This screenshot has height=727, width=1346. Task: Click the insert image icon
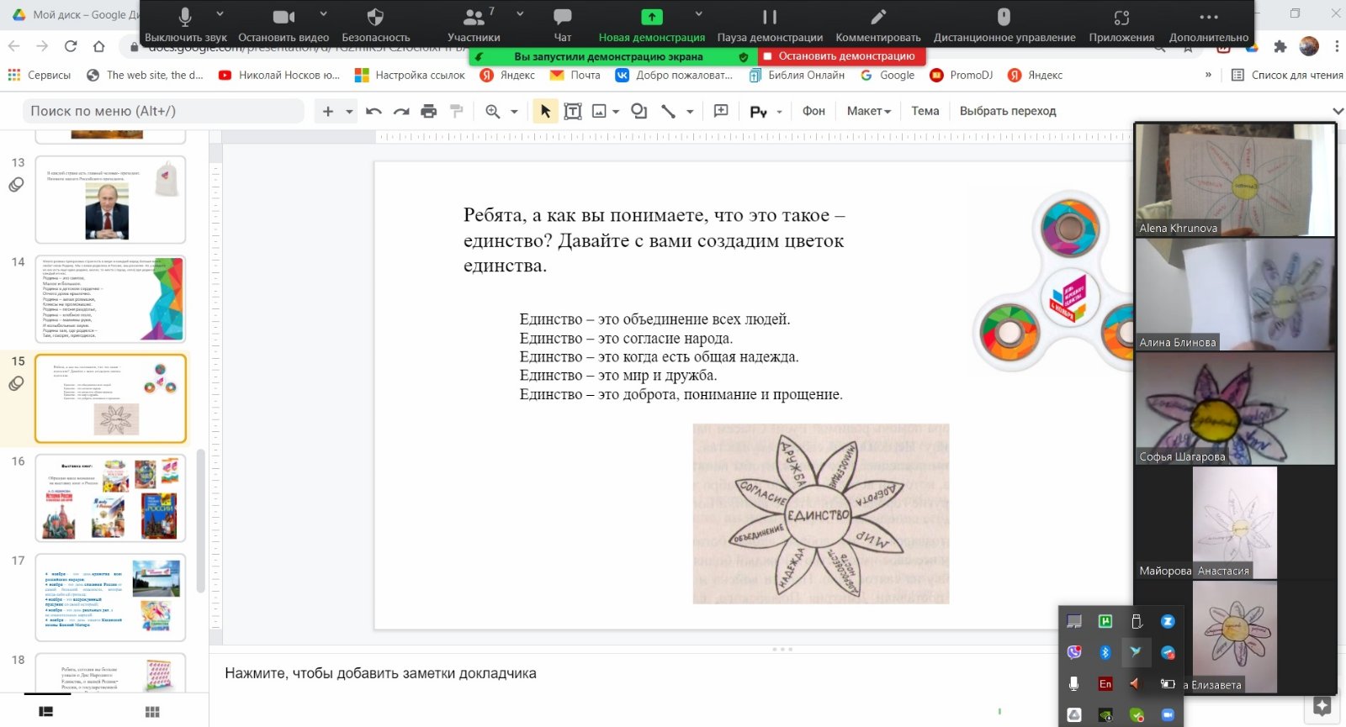point(599,111)
